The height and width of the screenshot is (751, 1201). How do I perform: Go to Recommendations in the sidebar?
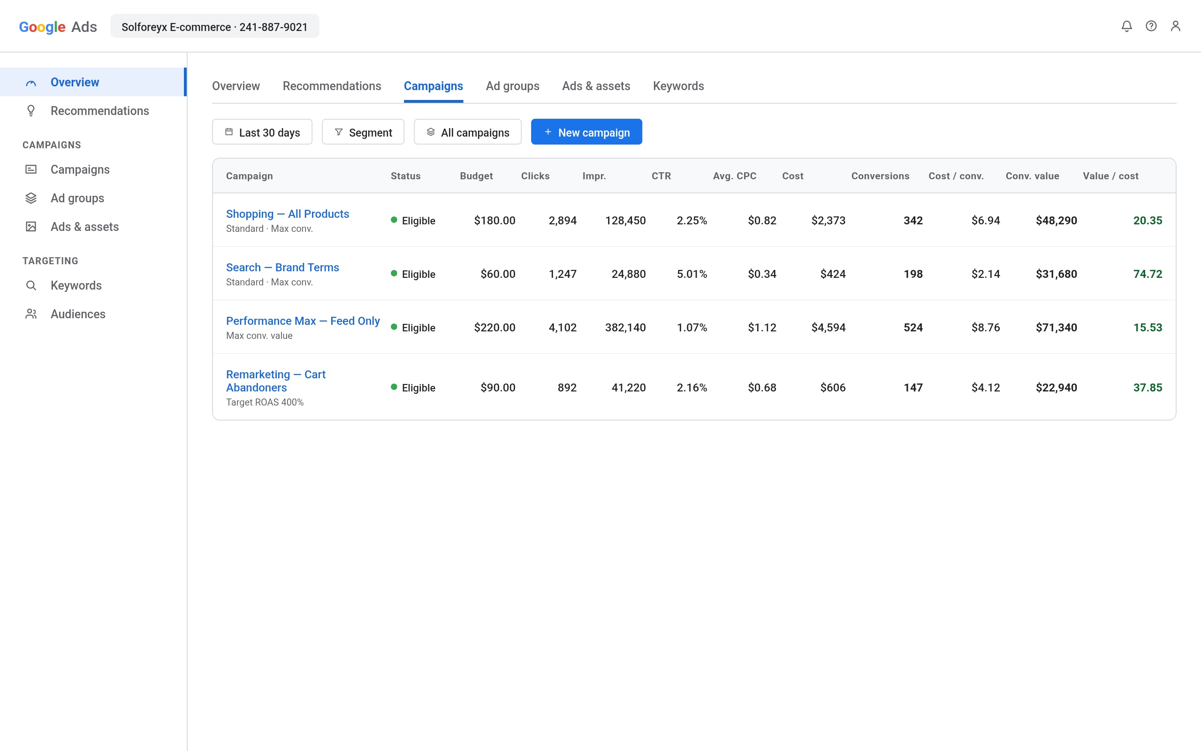[x=93, y=111]
